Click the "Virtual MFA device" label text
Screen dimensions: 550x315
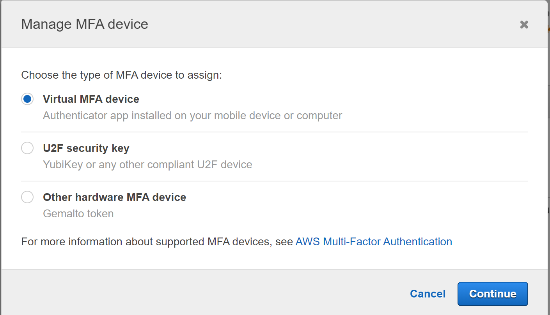click(91, 99)
